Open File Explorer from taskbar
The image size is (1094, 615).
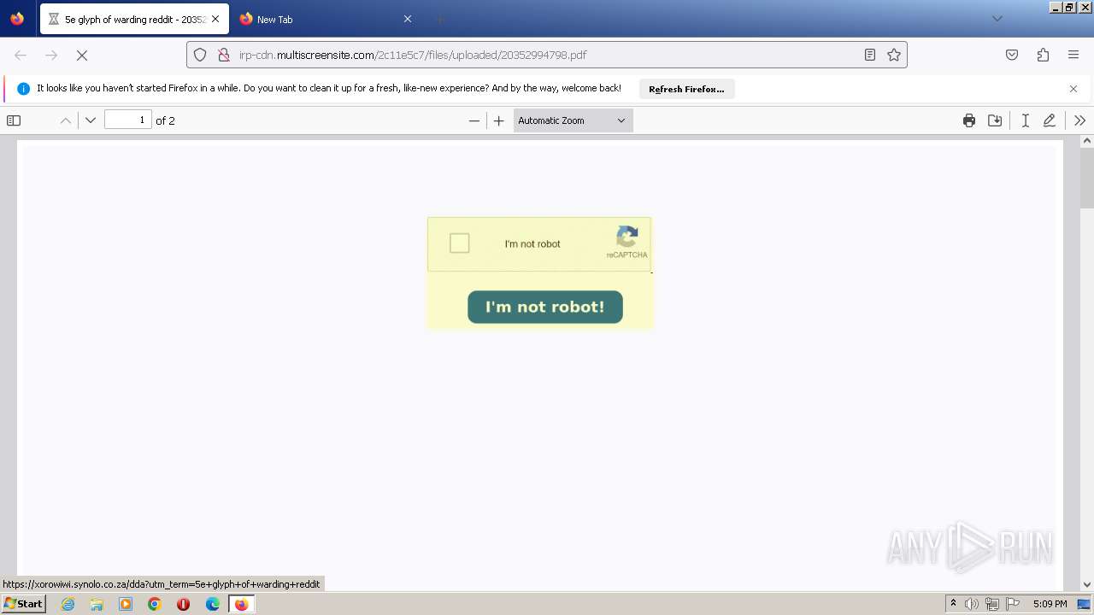tap(97, 604)
